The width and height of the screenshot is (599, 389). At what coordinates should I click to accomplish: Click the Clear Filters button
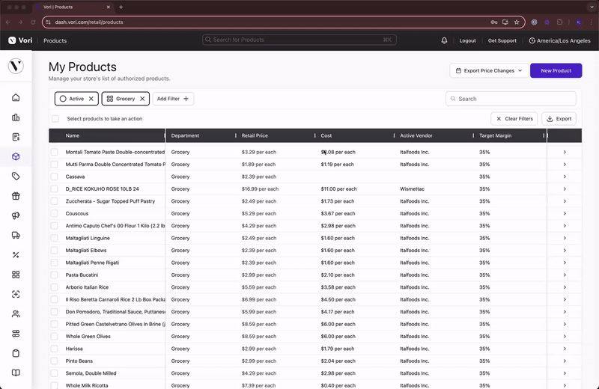click(514, 119)
